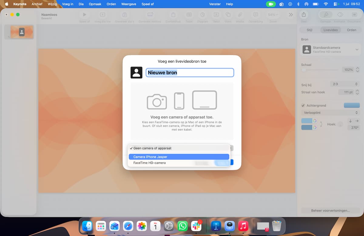This screenshot has height=236, width=364.
Task: Toggle the Achtergrond checkbox
Action: point(303,106)
